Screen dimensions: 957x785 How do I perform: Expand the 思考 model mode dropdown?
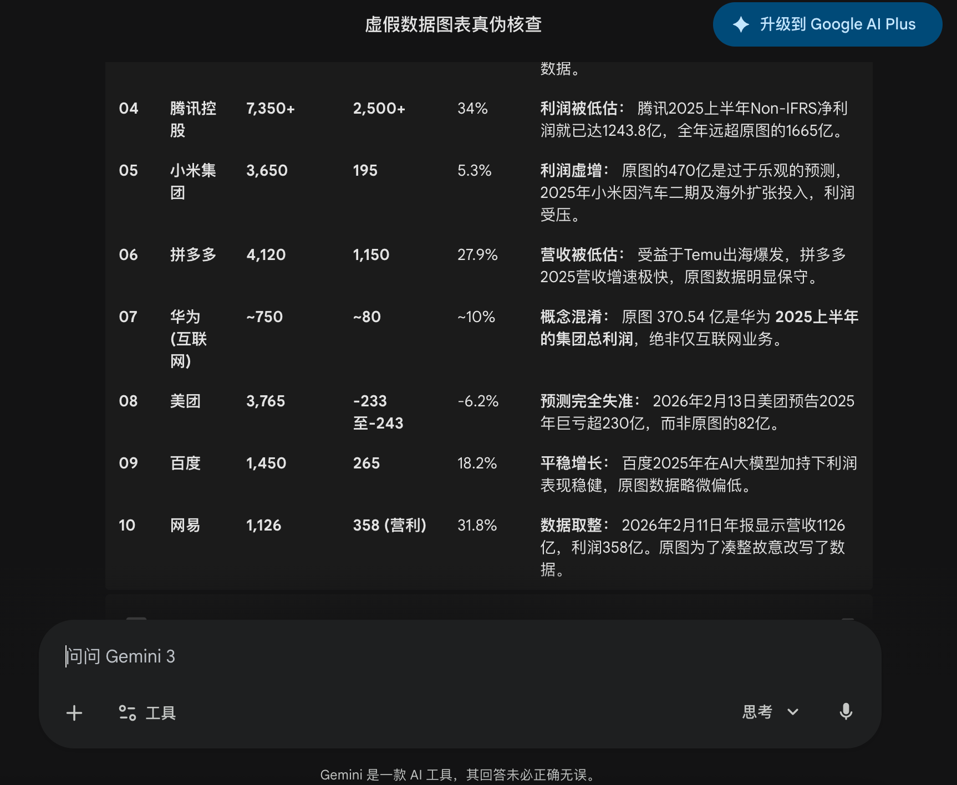(x=771, y=712)
